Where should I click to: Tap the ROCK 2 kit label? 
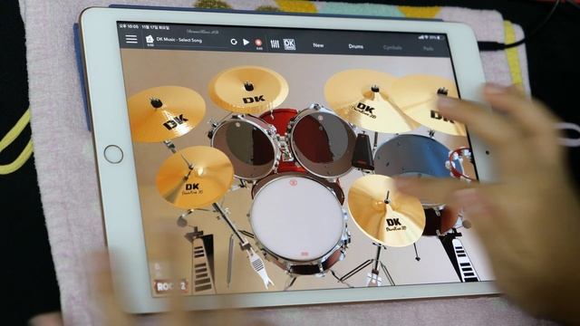pyautogui.click(x=171, y=286)
